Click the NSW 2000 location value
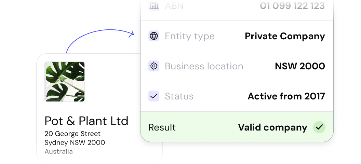The height and width of the screenshot is (164, 361). (300, 66)
